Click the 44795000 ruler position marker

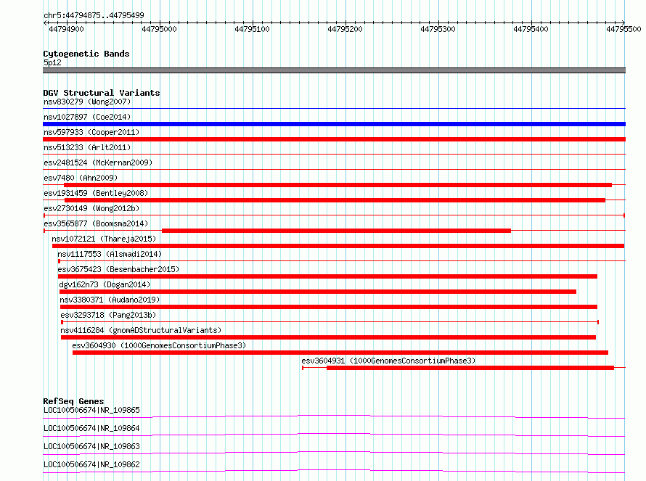click(x=159, y=29)
